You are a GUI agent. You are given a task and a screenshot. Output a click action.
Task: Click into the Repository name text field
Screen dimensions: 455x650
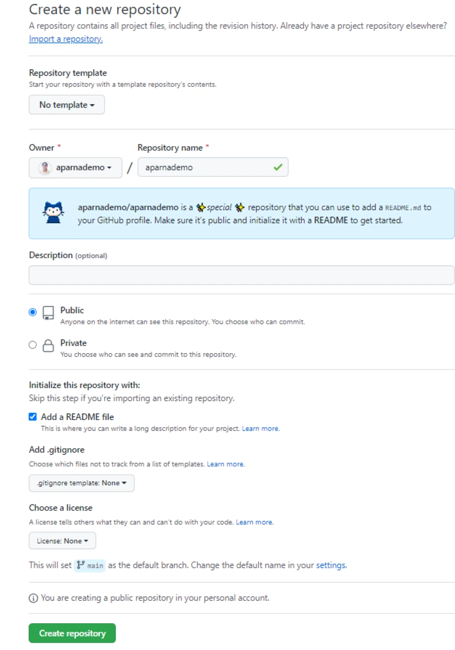206,167
